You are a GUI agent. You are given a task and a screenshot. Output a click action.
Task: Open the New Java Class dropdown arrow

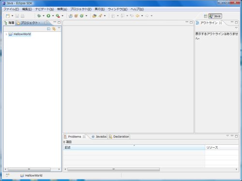[86, 16]
